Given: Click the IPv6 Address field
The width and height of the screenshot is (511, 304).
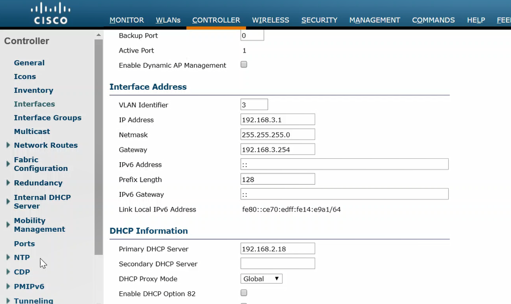Looking at the screenshot, I should click(x=344, y=164).
